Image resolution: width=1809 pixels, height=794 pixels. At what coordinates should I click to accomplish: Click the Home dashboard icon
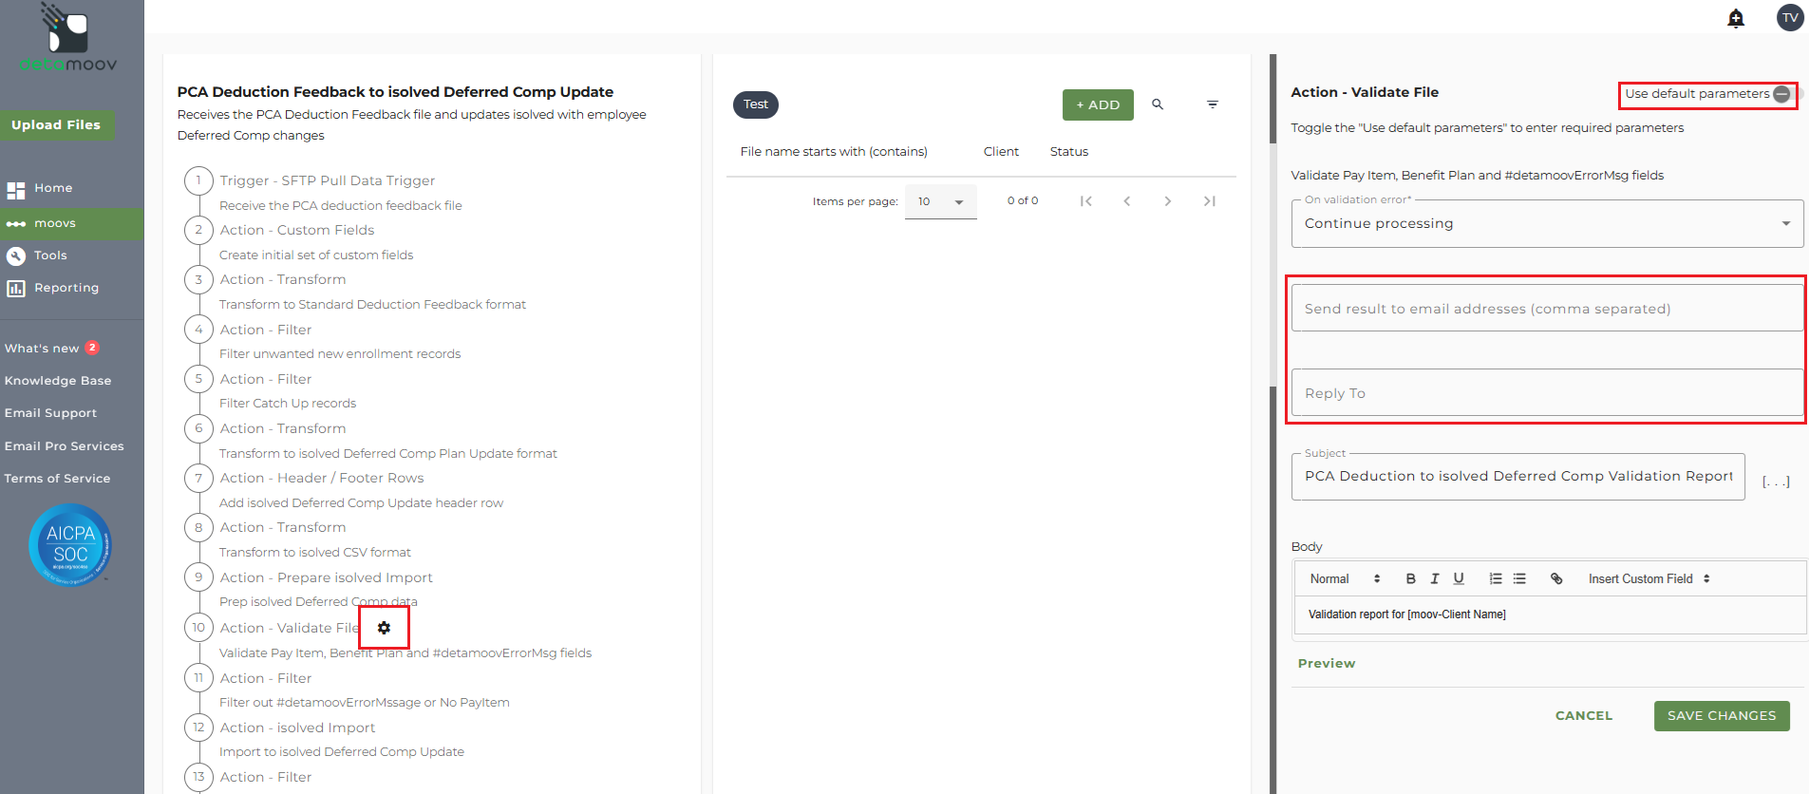click(16, 190)
